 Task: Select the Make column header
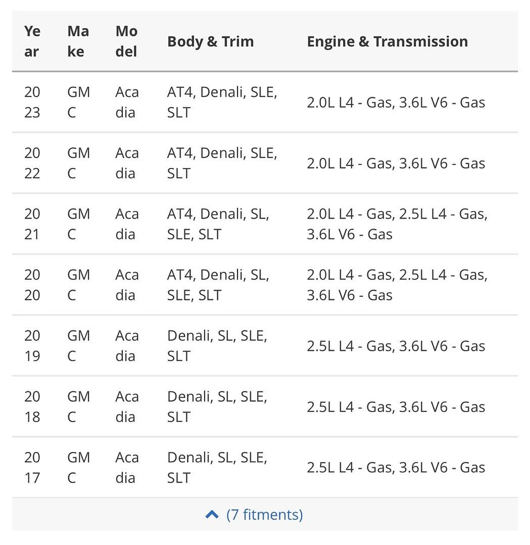click(78, 41)
